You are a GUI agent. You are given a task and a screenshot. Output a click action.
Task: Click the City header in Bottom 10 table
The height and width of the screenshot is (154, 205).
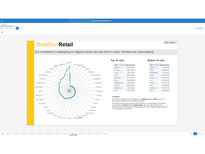pos(152,65)
